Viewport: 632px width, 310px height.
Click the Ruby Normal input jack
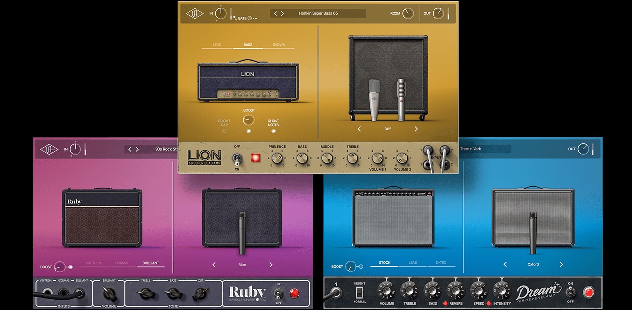64,293
